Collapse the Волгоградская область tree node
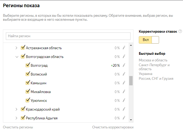183x130 pixels. tap(17, 57)
